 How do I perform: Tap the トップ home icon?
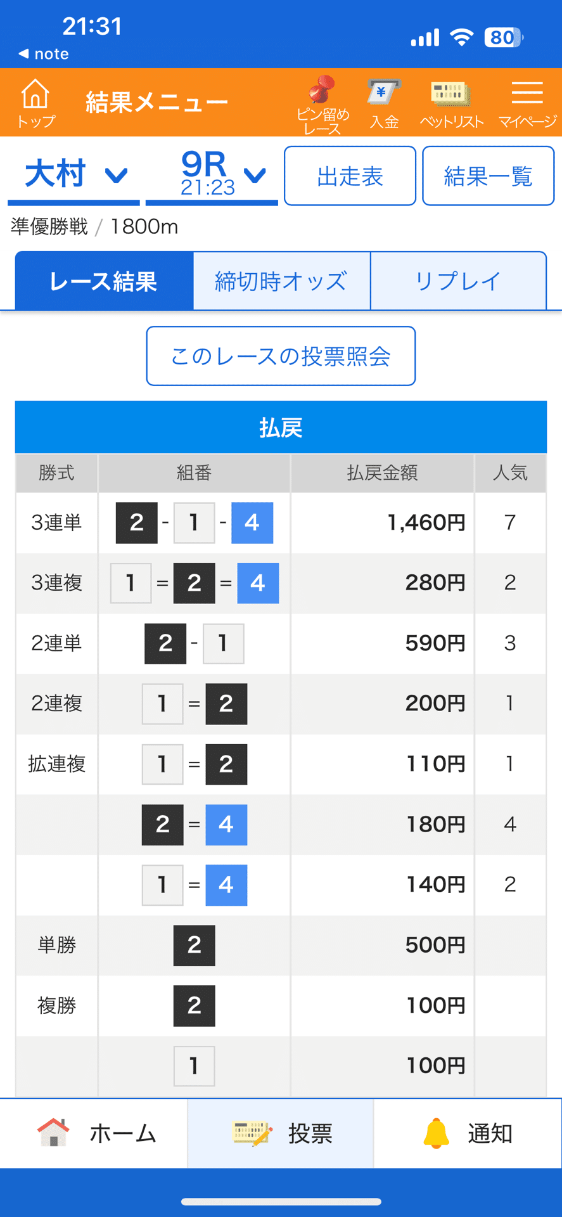click(35, 103)
